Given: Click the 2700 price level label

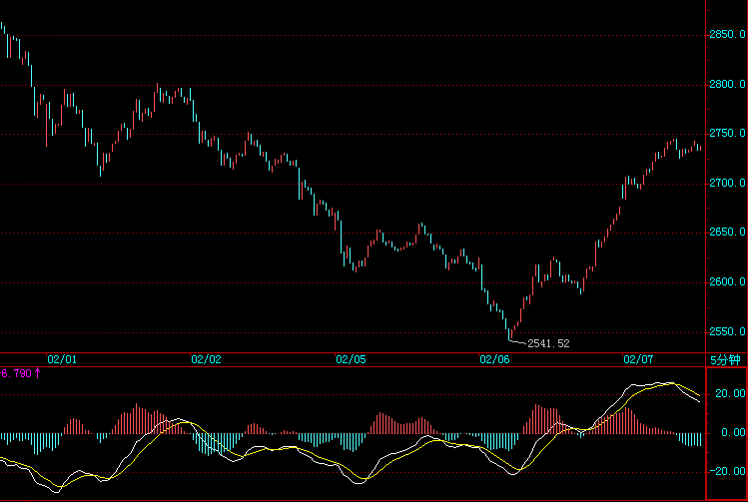Looking at the screenshot, I should tap(728, 184).
